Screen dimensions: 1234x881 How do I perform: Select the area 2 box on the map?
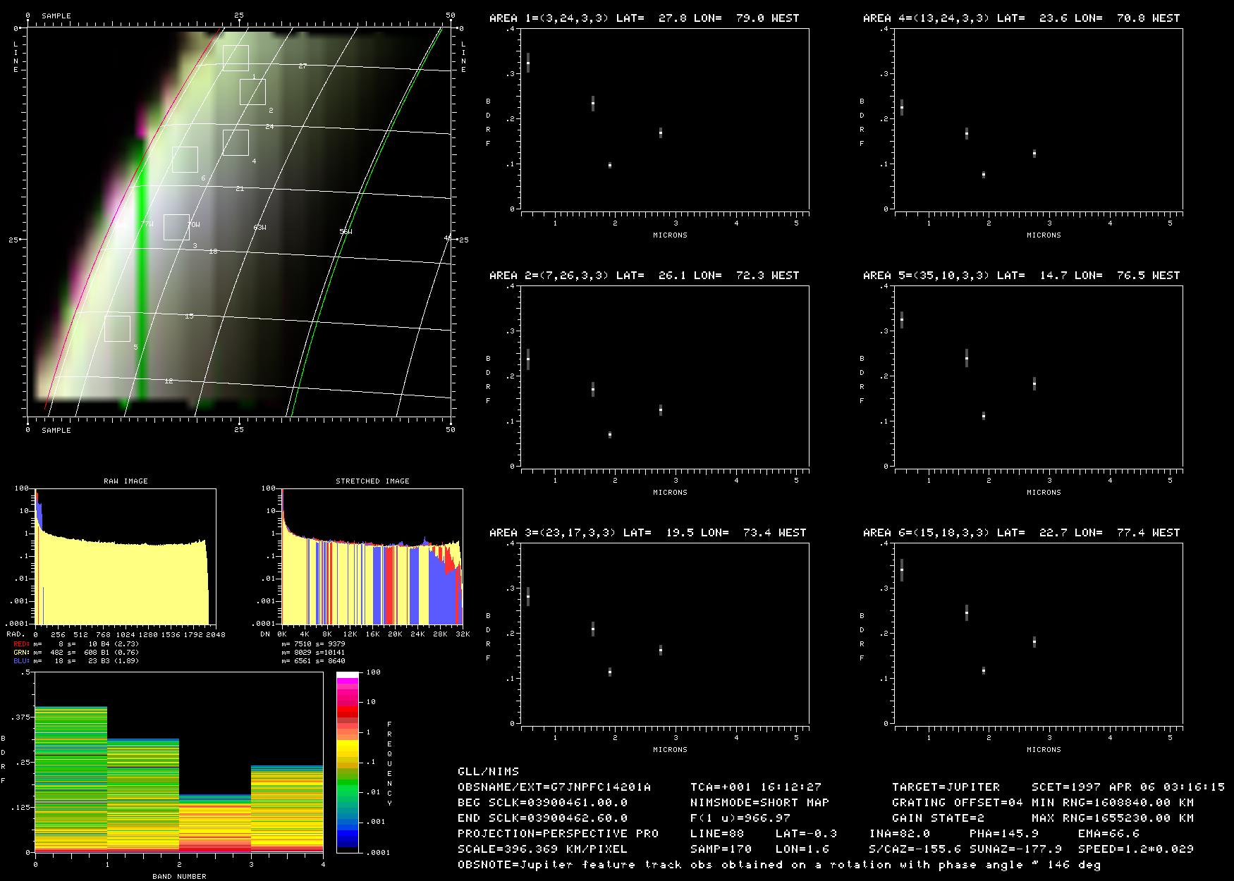click(252, 92)
